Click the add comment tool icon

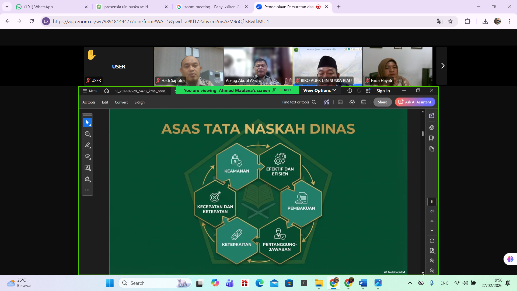(87, 134)
